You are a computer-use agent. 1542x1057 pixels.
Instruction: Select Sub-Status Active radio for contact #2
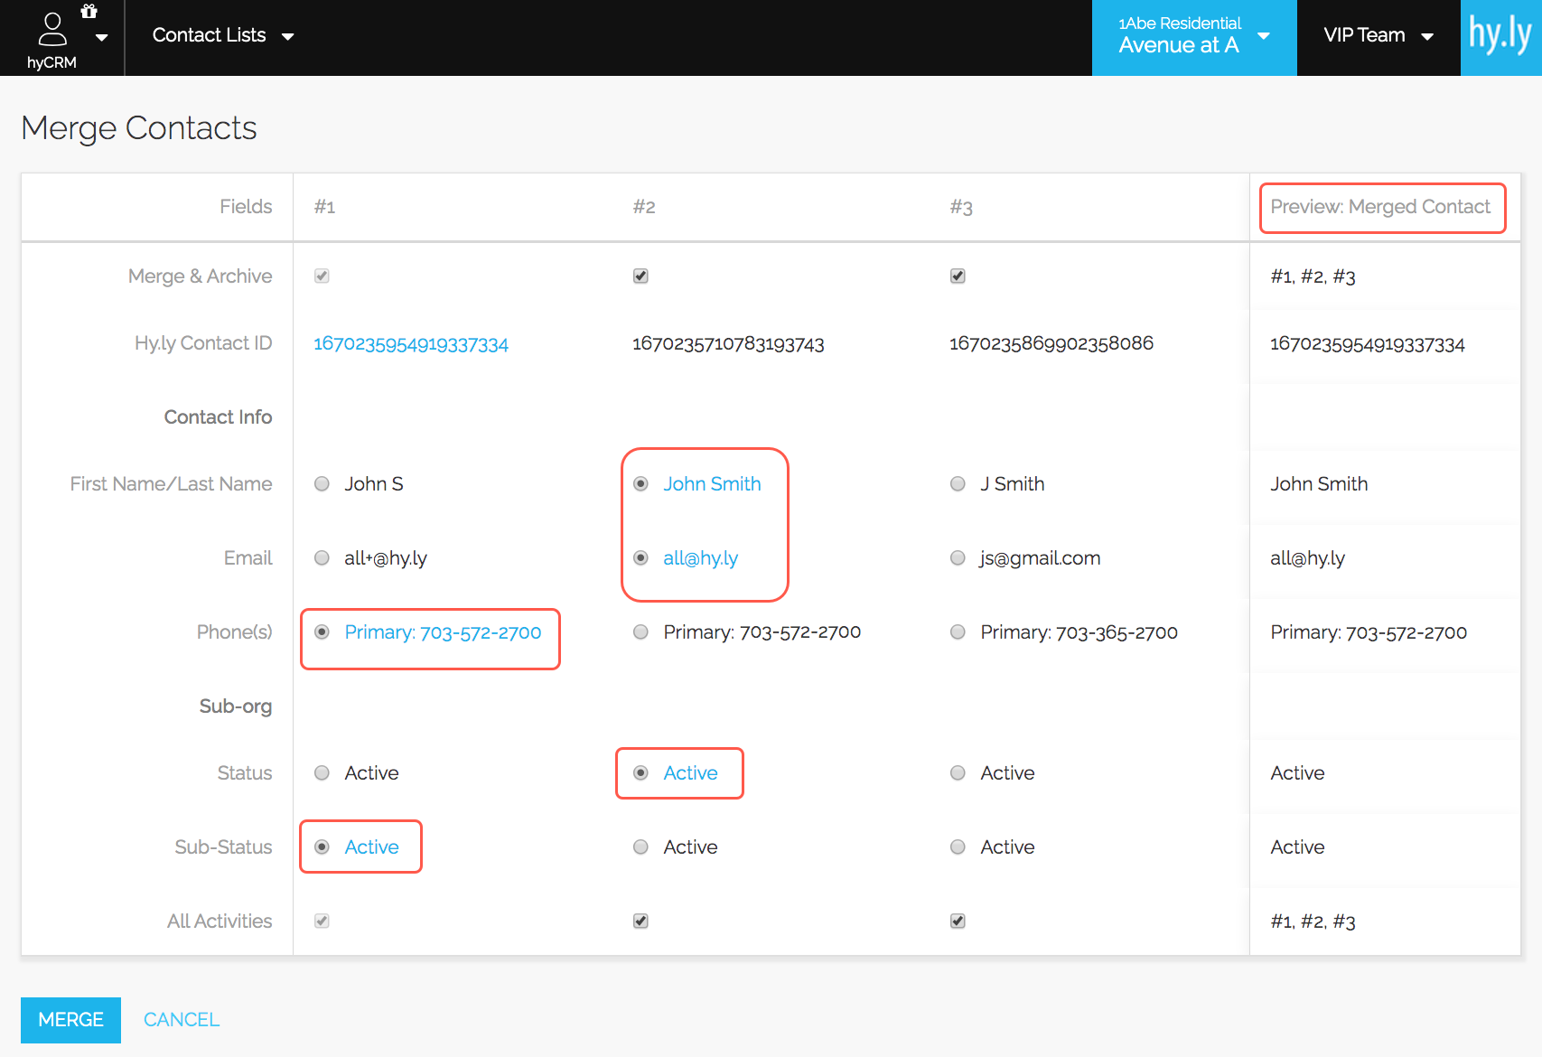tap(640, 847)
